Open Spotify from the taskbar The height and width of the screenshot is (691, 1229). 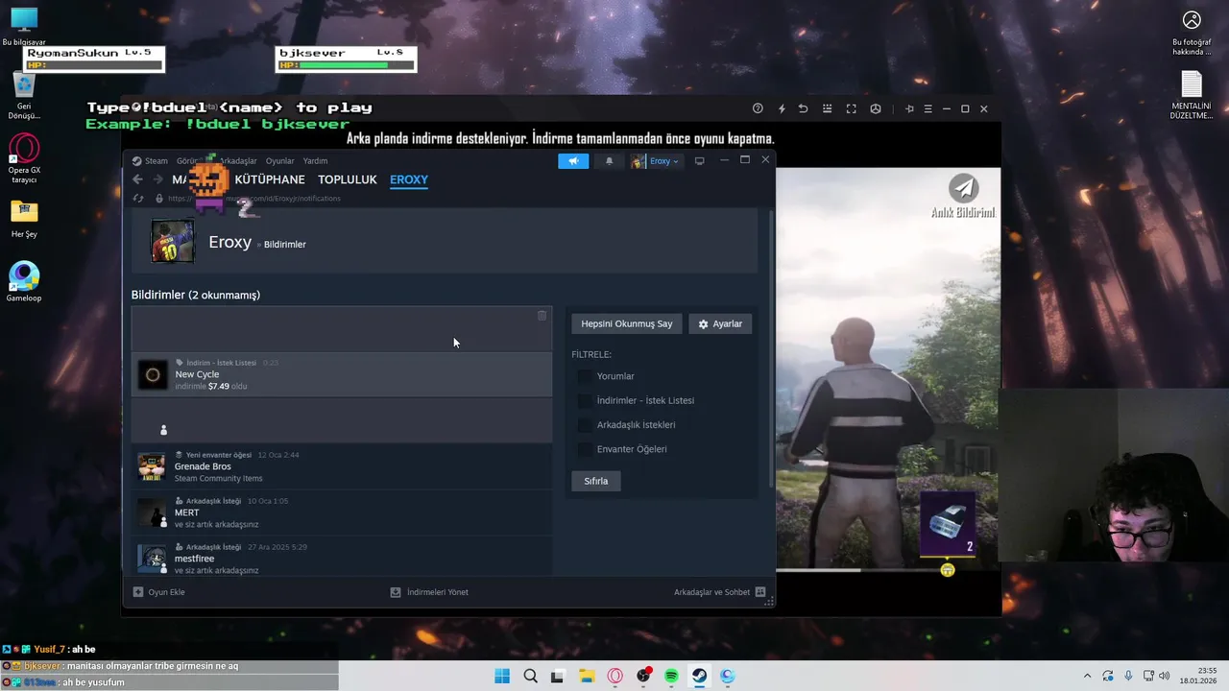pos(671,676)
